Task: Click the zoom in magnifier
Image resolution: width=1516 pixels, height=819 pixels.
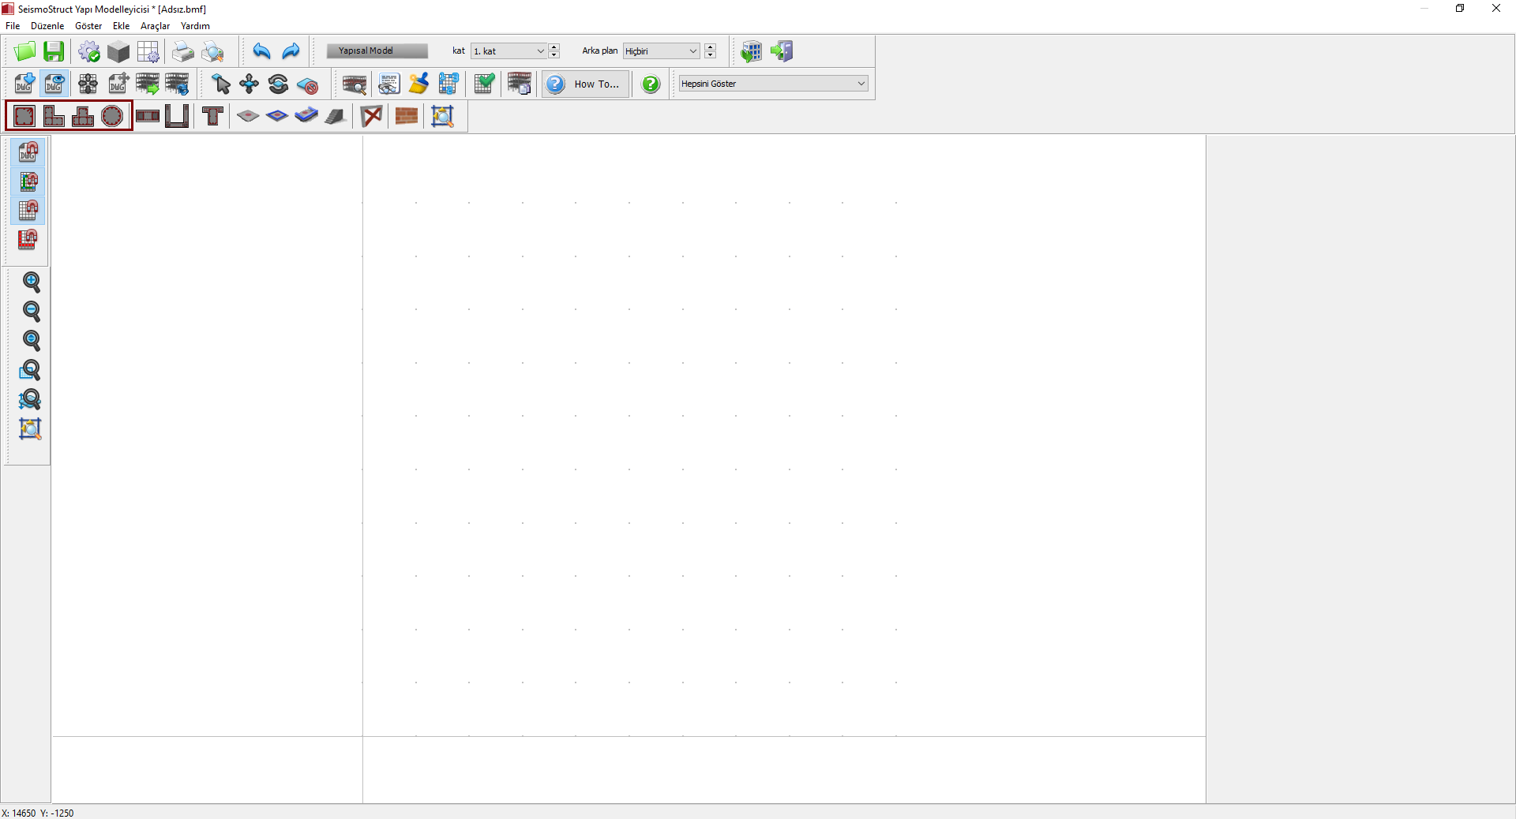Action: pos(31,282)
